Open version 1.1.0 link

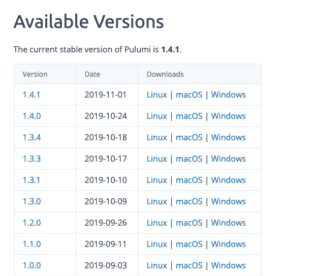32,244
